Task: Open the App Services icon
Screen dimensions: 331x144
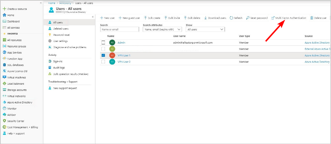Action: pyautogui.click(x=4, y=52)
